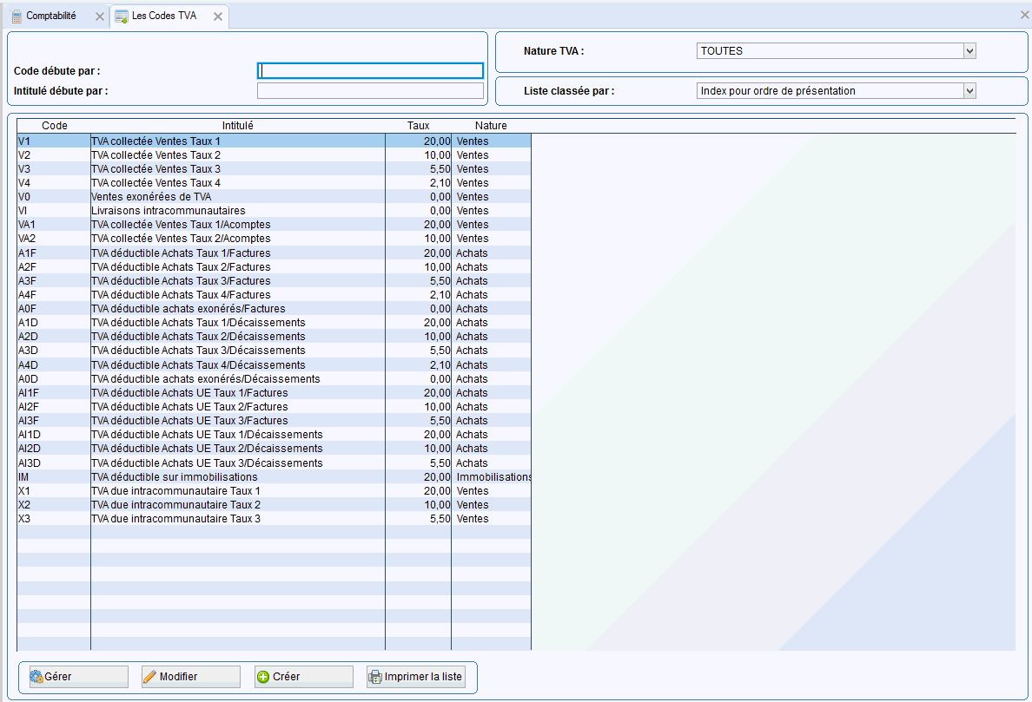Image resolution: width=1032 pixels, height=702 pixels.
Task: Click the Intitulé column header
Action: (x=238, y=126)
